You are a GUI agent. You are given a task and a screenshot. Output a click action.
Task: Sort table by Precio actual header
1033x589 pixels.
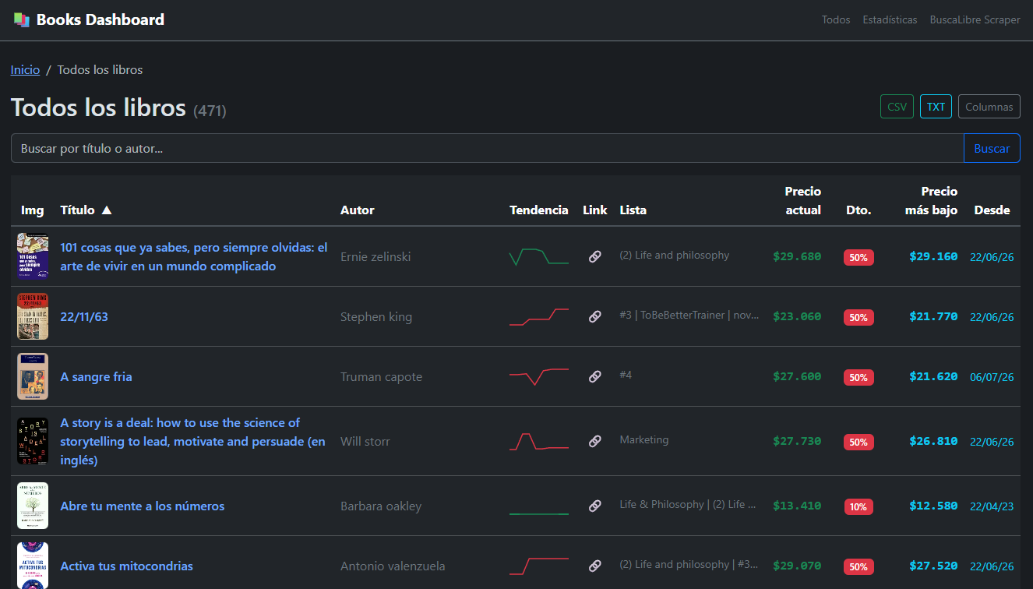coord(803,200)
